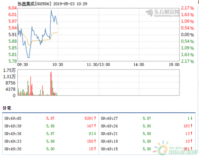199x157 pixels.
Task: Click the 15:00 time axis label
Action: pos(174,65)
